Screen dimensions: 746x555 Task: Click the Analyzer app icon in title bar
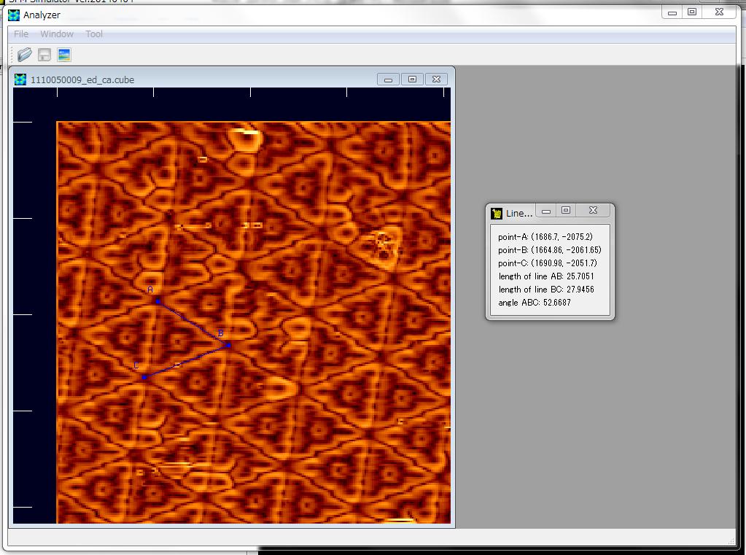coord(15,15)
